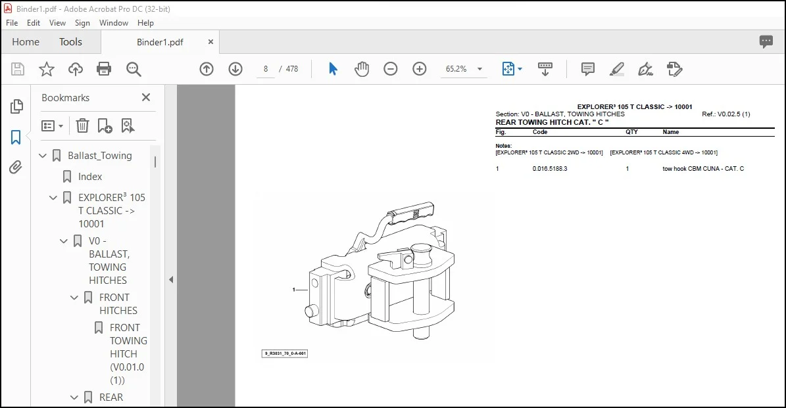Go to previous page arrow
Screen dimensions: 786x408
click(x=207, y=69)
